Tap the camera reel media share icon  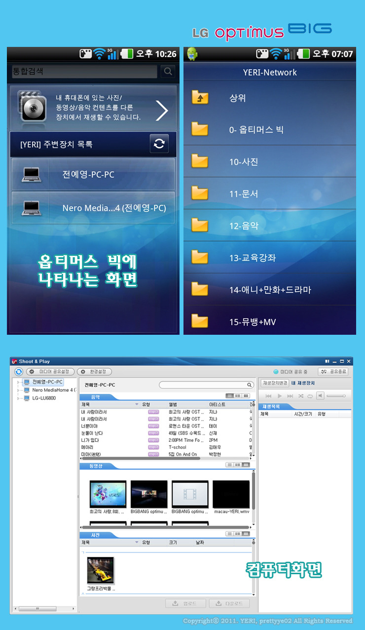[x=32, y=107]
